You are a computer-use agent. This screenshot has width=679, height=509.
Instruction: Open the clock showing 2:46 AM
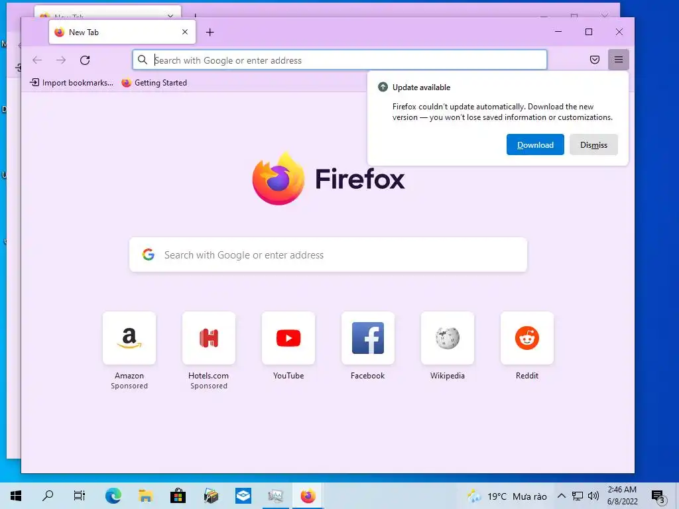[x=622, y=496]
